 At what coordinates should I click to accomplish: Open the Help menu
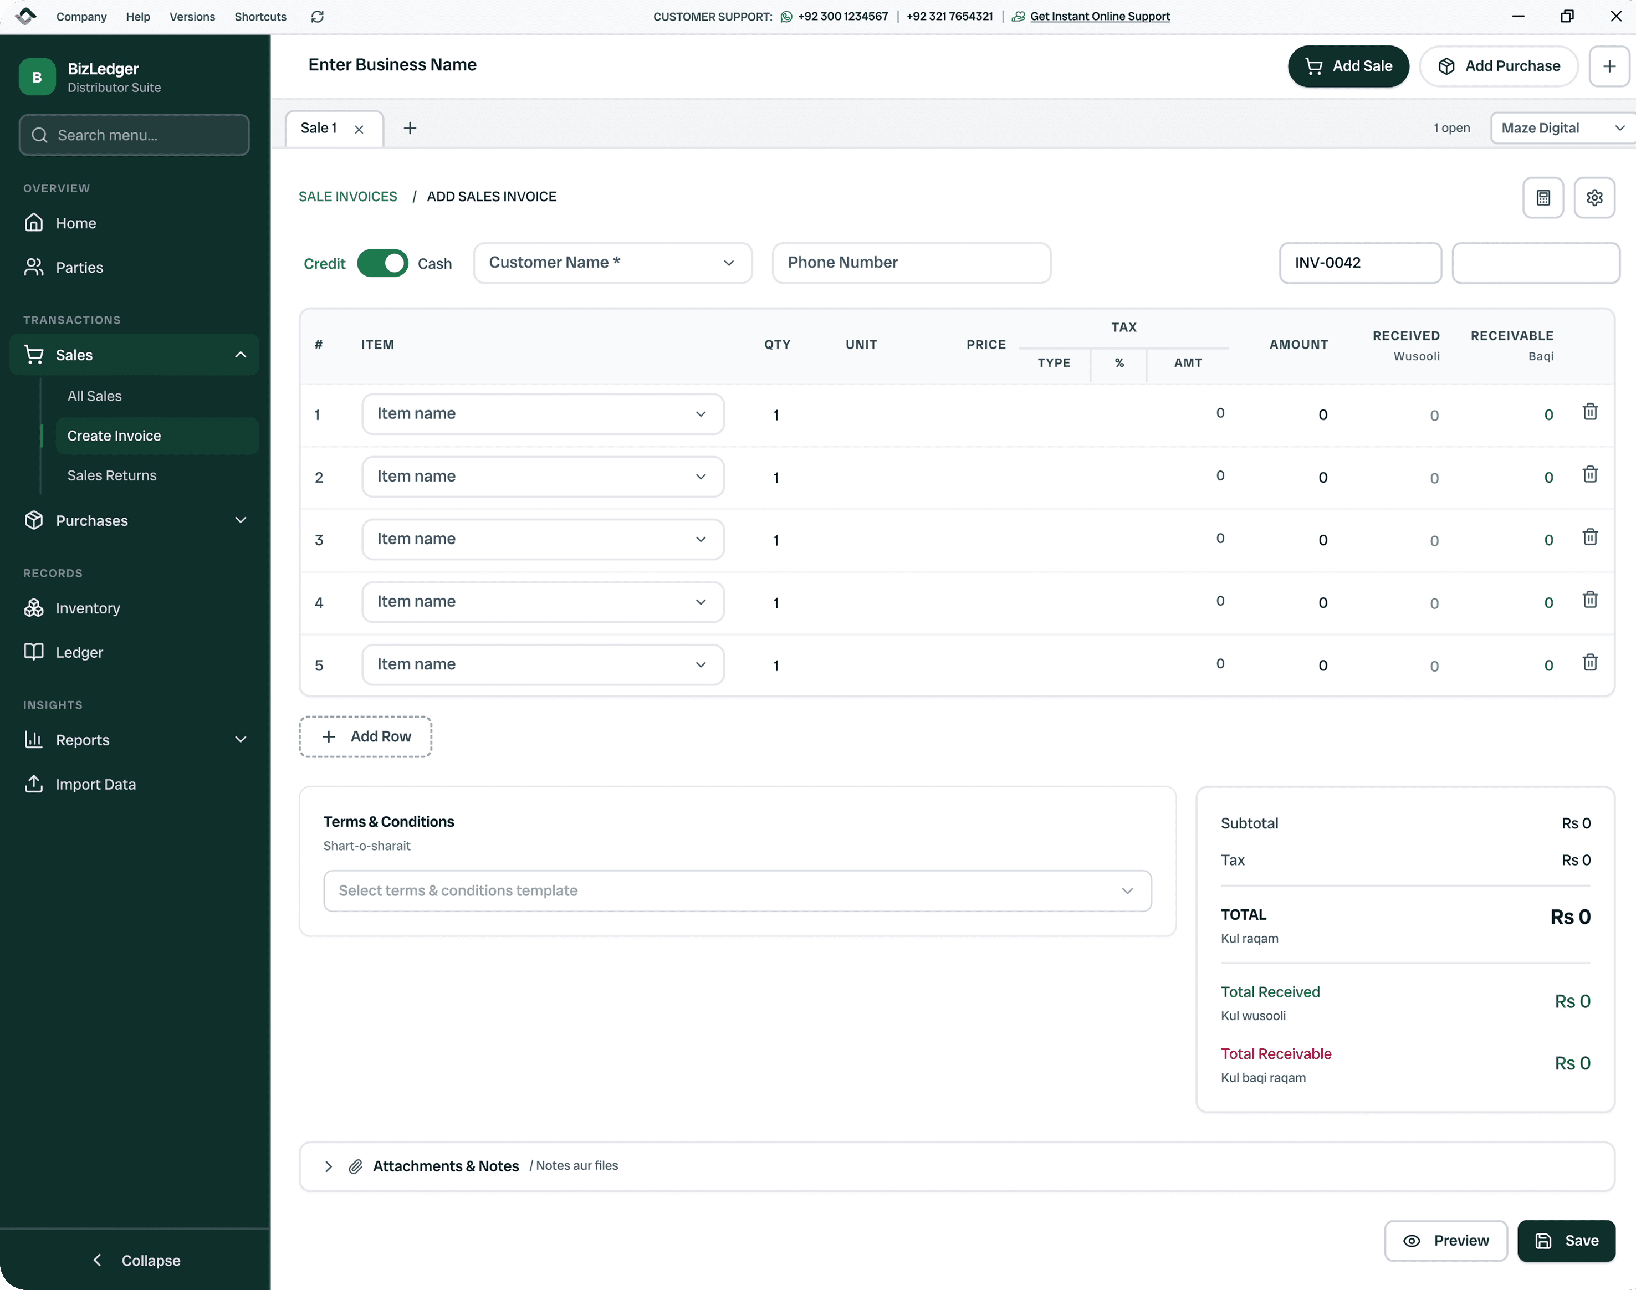pyautogui.click(x=137, y=17)
